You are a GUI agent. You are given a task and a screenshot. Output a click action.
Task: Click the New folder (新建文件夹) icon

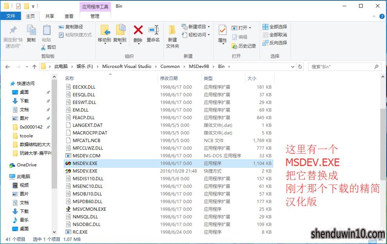(x=172, y=30)
